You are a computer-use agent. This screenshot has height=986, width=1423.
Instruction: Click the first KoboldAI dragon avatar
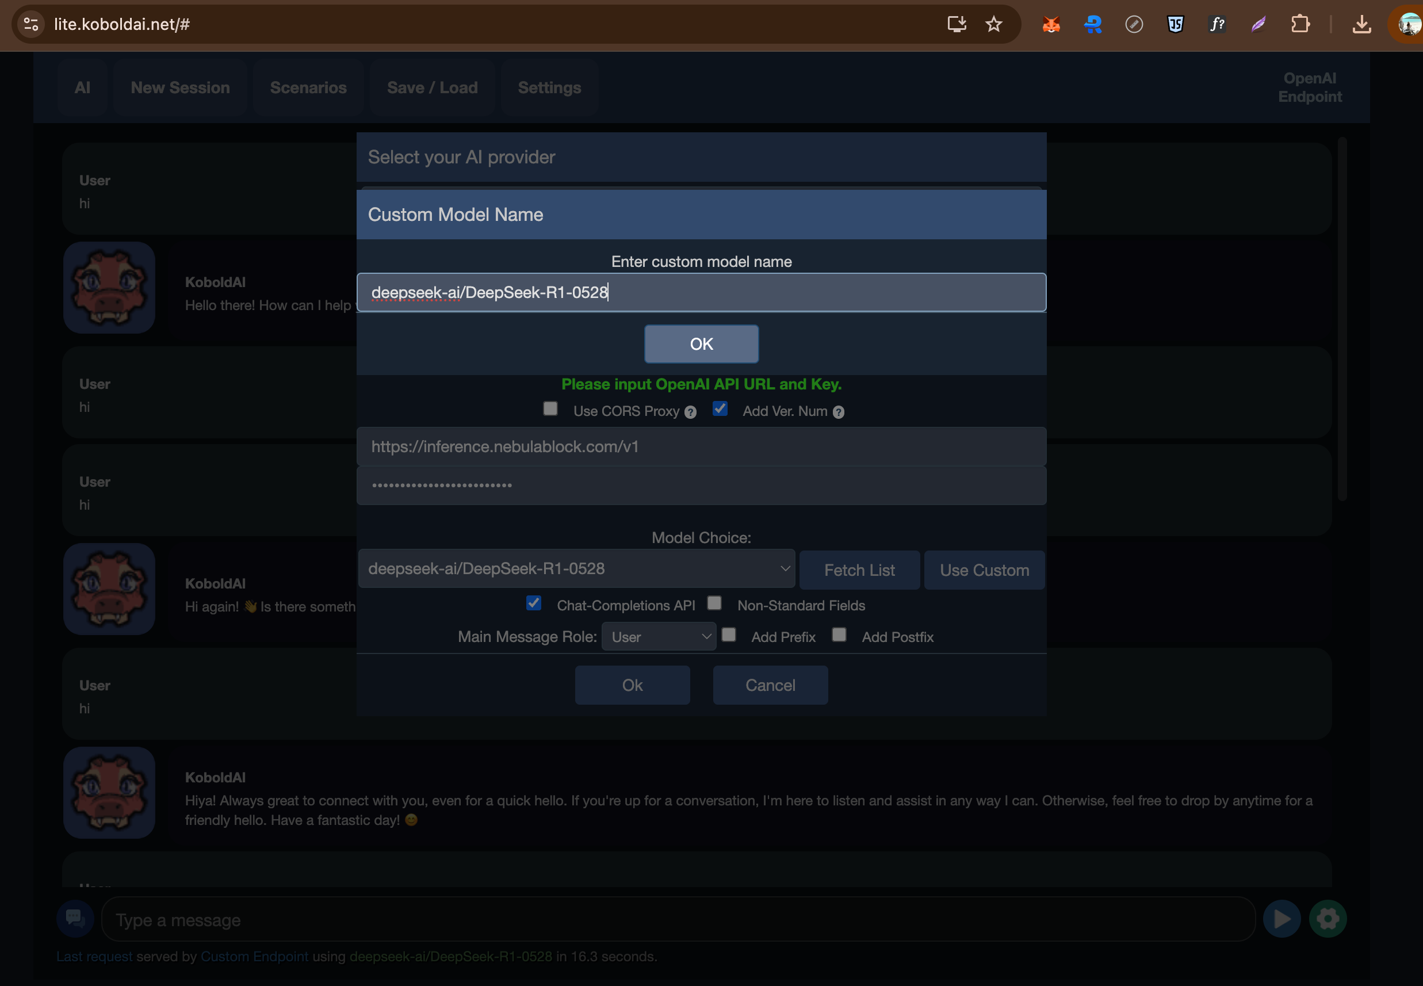tap(109, 287)
